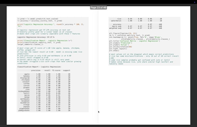Click the print statement for 'Logistic Regression Accuracy:'
Screen dimensions: 197x127
(51, 25)
